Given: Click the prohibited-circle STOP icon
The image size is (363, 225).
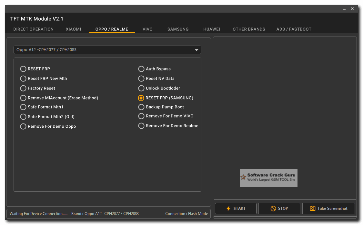Looking at the screenshot, I should pos(273,209).
